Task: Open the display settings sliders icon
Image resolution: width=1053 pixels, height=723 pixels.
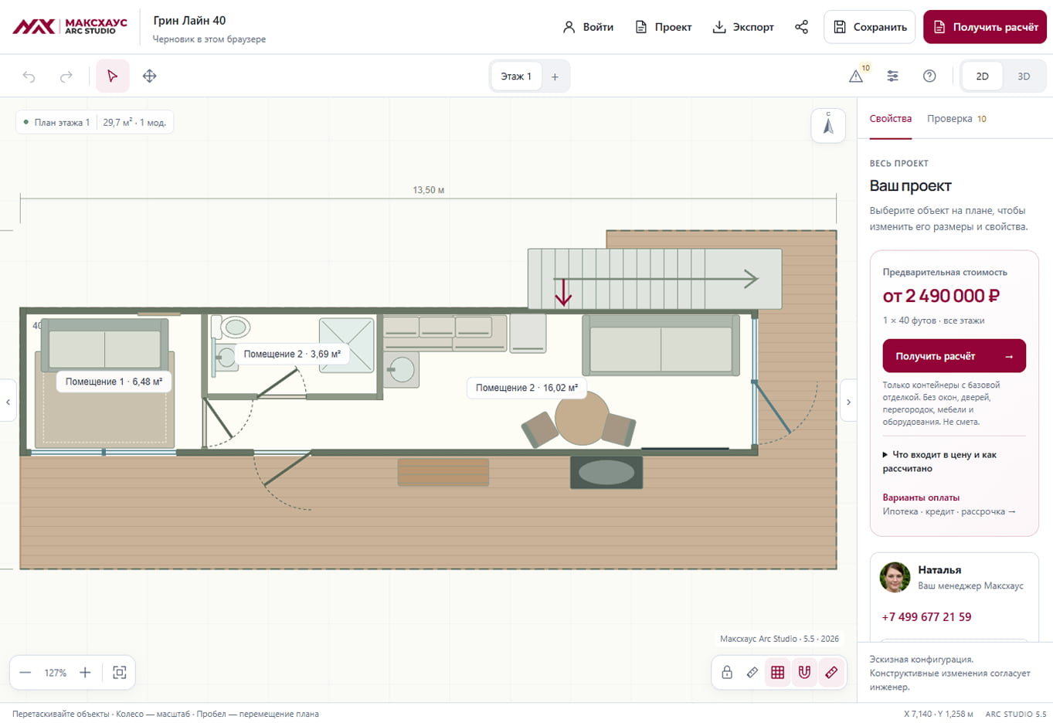Action: pos(892,76)
